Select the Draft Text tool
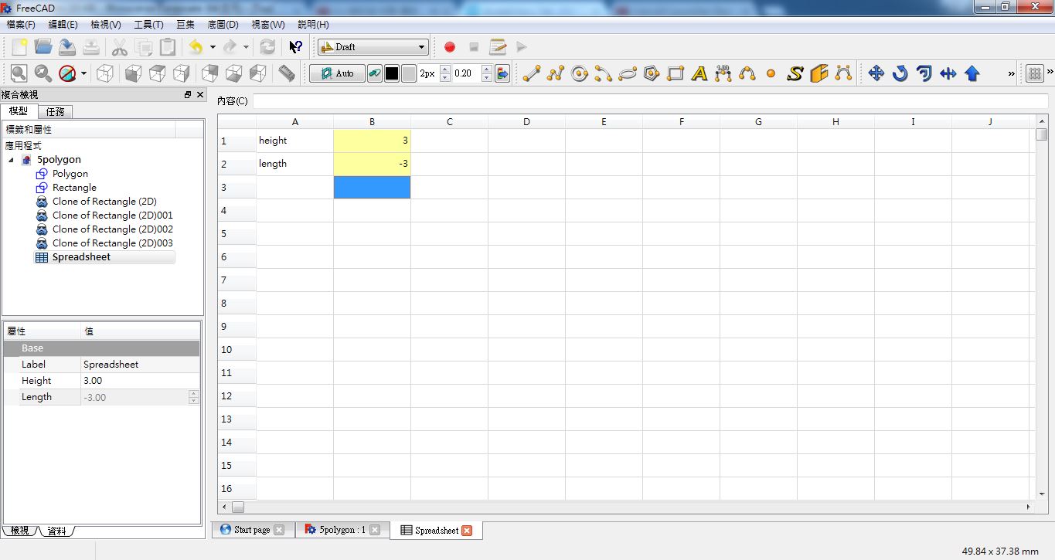Image resolution: width=1055 pixels, height=560 pixels. 699,73
